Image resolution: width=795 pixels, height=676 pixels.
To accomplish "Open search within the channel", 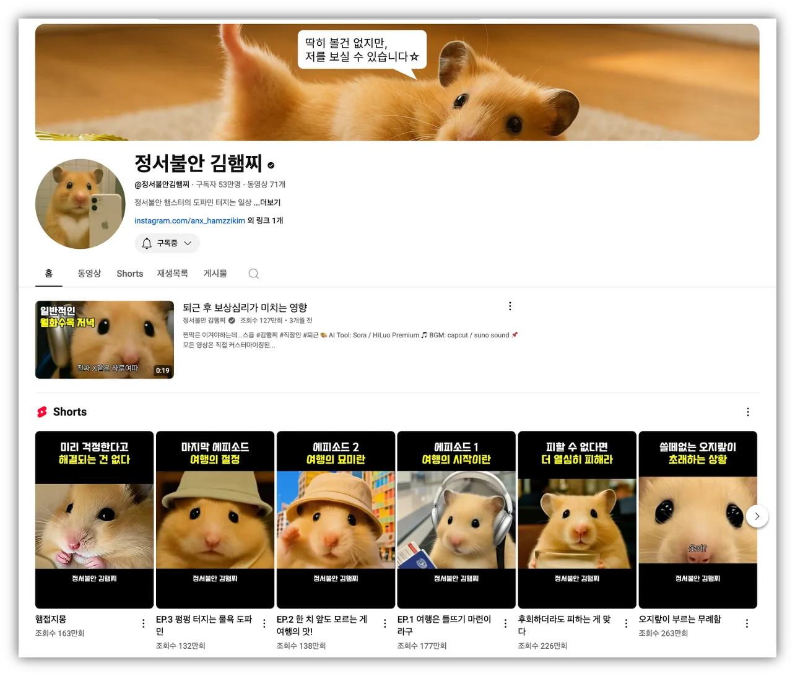I will click(253, 273).
